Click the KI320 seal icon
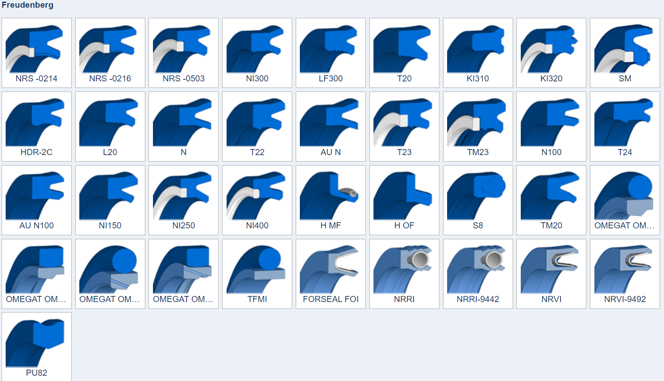This screenshot has width=664, height=381. [551, 53]
